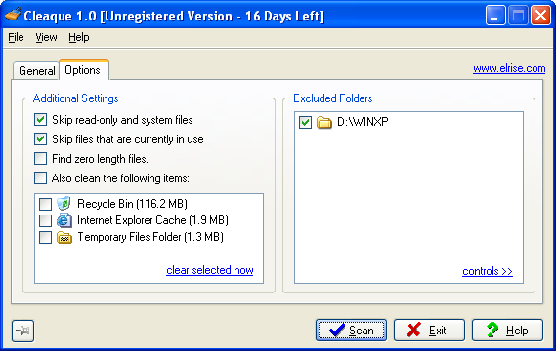
Task: Select Recycle Bin (116.2 MB) text
Action: 132,204
